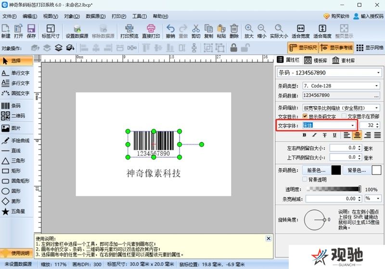Paste with the 粘贴 icon
The width and height of the screenshot is (385, 269).
click(221, 31)
